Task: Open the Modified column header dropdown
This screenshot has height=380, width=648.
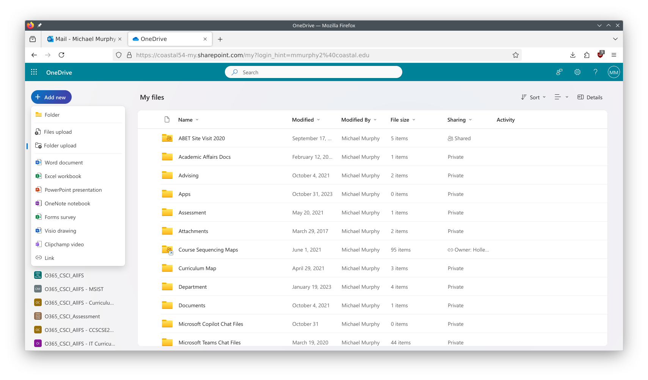Action: tap(306, 120)
